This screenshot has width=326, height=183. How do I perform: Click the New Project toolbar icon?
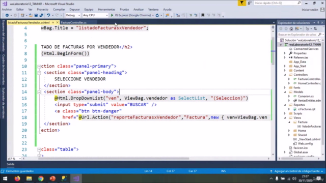pos(22,15)
